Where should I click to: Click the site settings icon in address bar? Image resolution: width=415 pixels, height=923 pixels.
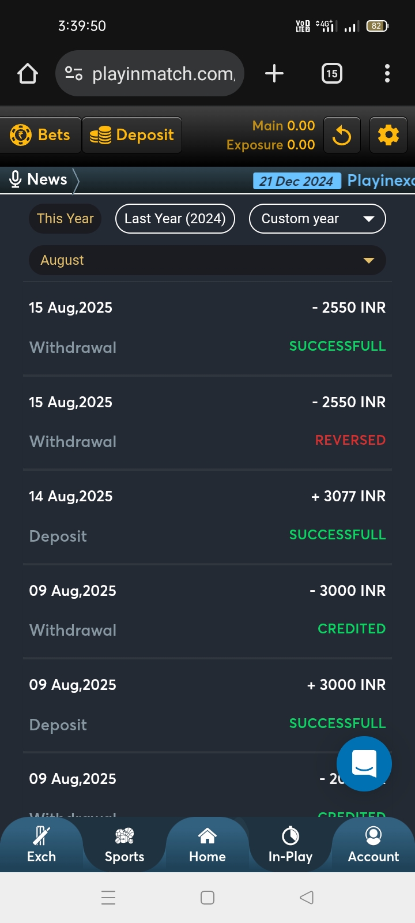[74, 74]
